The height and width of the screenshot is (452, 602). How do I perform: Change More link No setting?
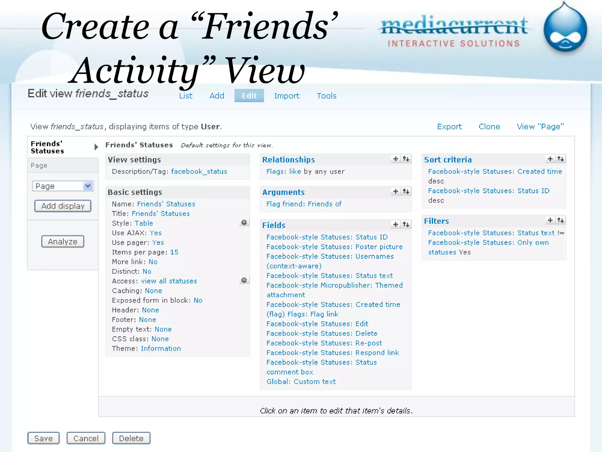click(153, 262)
